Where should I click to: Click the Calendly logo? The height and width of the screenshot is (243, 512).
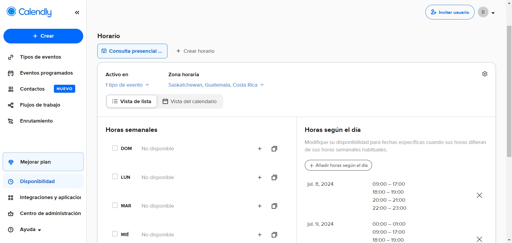pos(29,12)
